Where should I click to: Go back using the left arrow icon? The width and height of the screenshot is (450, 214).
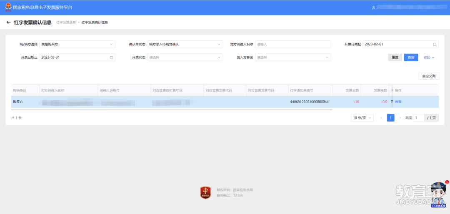(8, 22)
